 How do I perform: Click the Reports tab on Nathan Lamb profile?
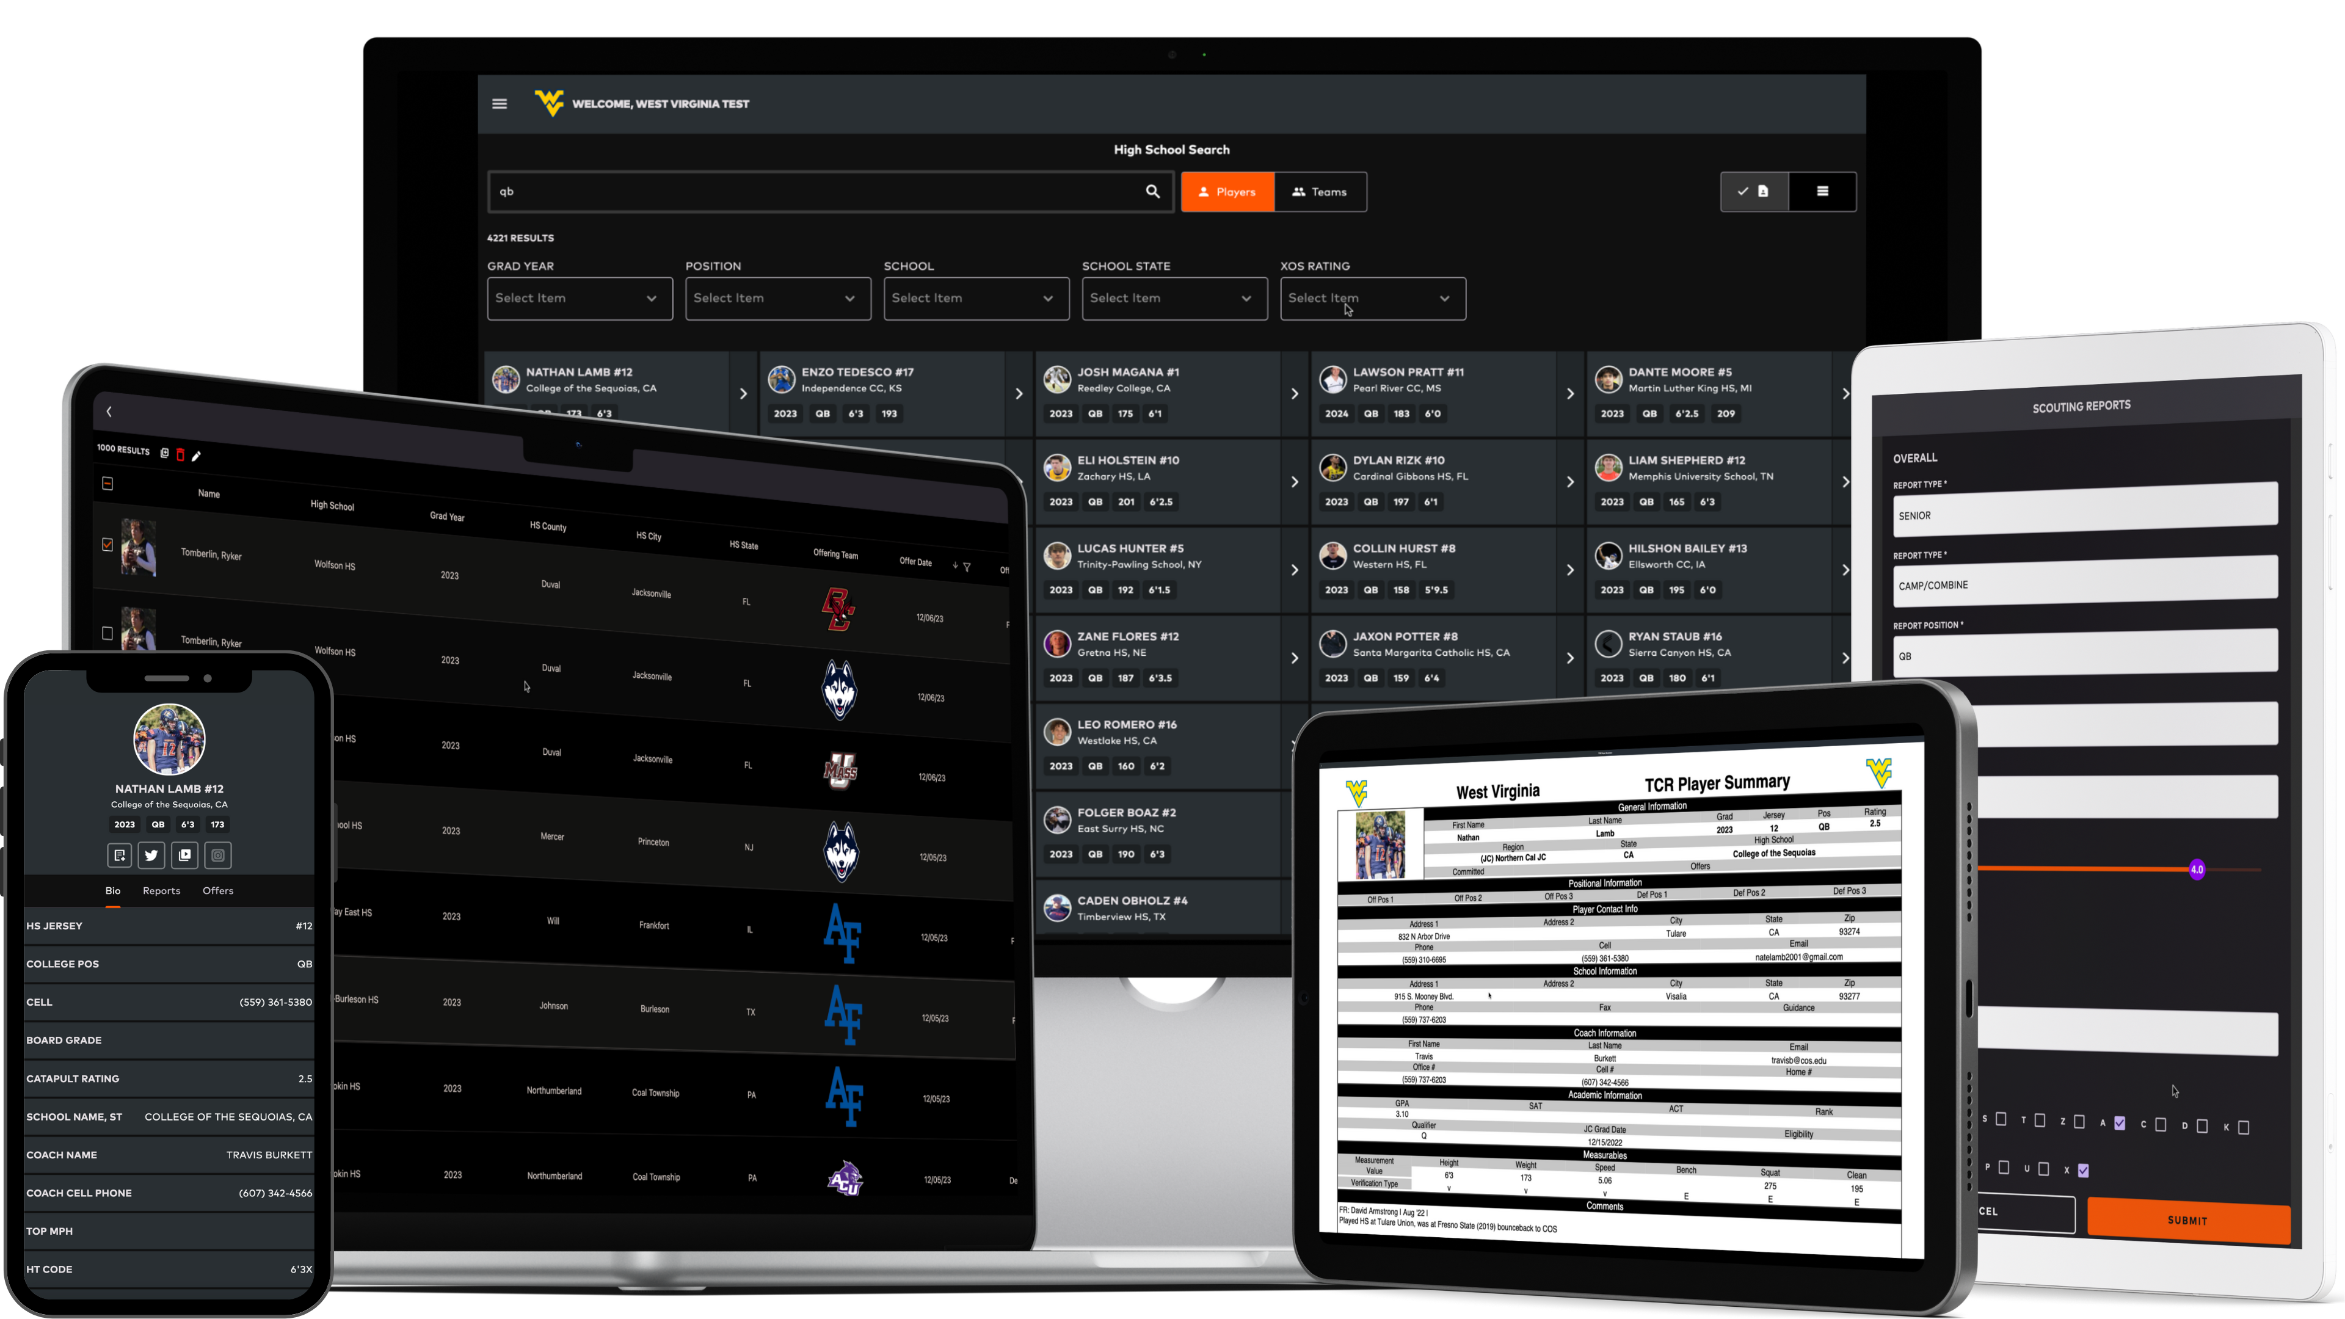162,889
